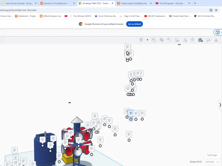Select the Mirror tool icon

click(x=185, y=40)
